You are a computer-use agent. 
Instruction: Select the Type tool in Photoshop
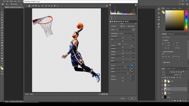pyautogui.click(x=2, y=51)
